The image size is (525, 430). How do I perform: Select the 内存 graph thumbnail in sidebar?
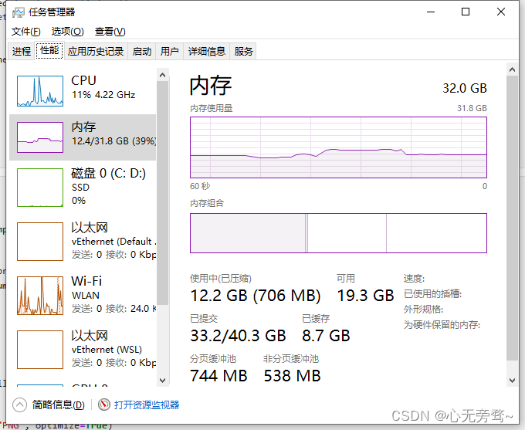coord(40,137)
